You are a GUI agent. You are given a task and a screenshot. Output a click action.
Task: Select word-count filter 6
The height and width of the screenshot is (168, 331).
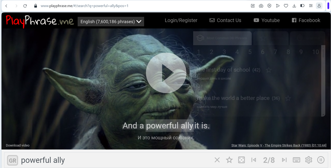pos(263,52)
